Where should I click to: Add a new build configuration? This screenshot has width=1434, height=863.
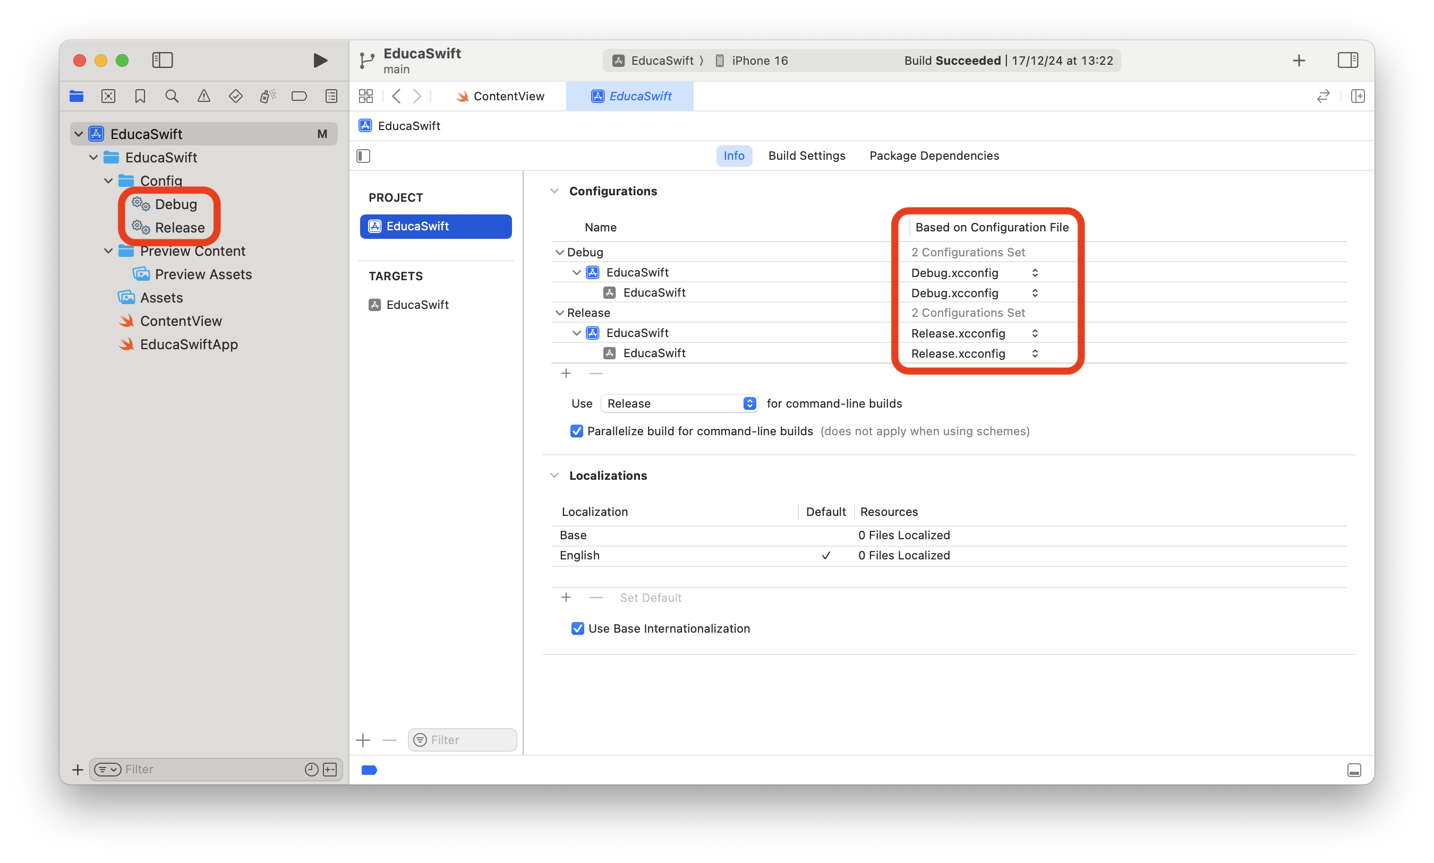pyautogui.click(x=566, y=373)
